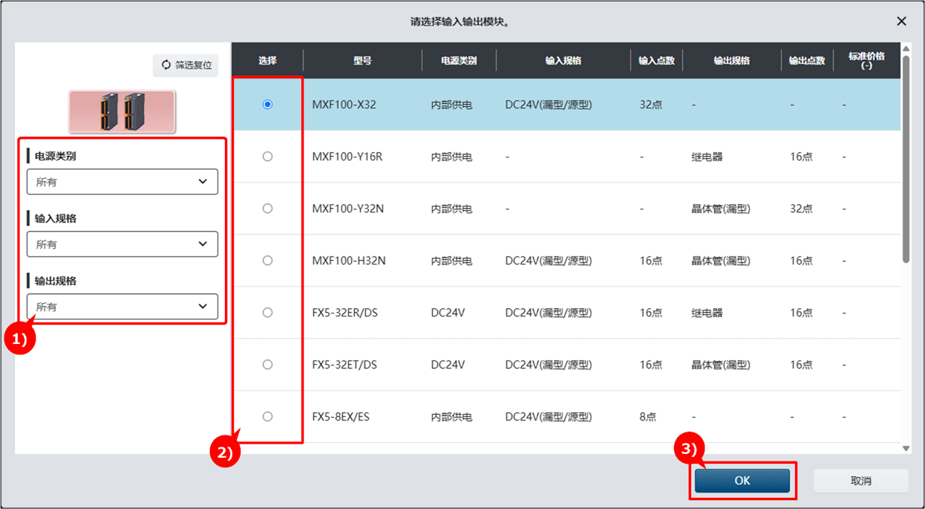
Task: Click the scrollbar up arrow
Action: point(906,48)
